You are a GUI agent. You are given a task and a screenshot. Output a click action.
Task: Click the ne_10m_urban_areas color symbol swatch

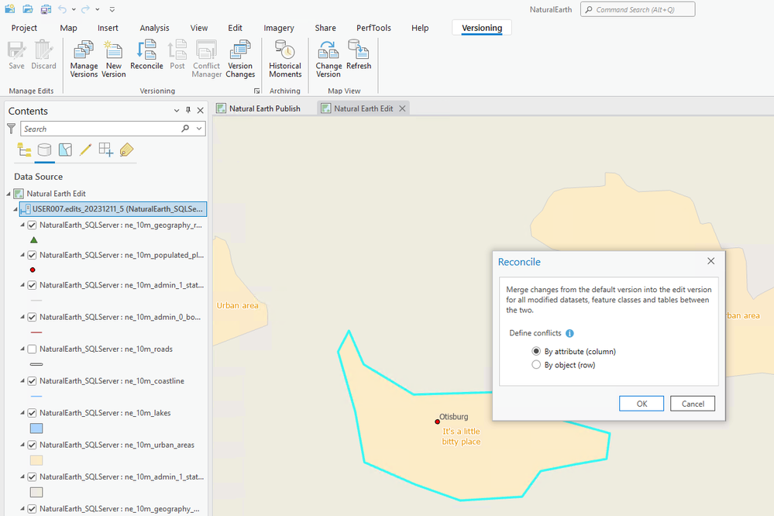click(x=36, y=460)
